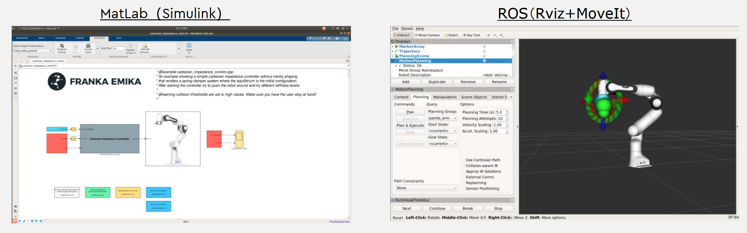
Task: Click the Control Panel icon
Action: pyautogui.click(x=88, y=46)
